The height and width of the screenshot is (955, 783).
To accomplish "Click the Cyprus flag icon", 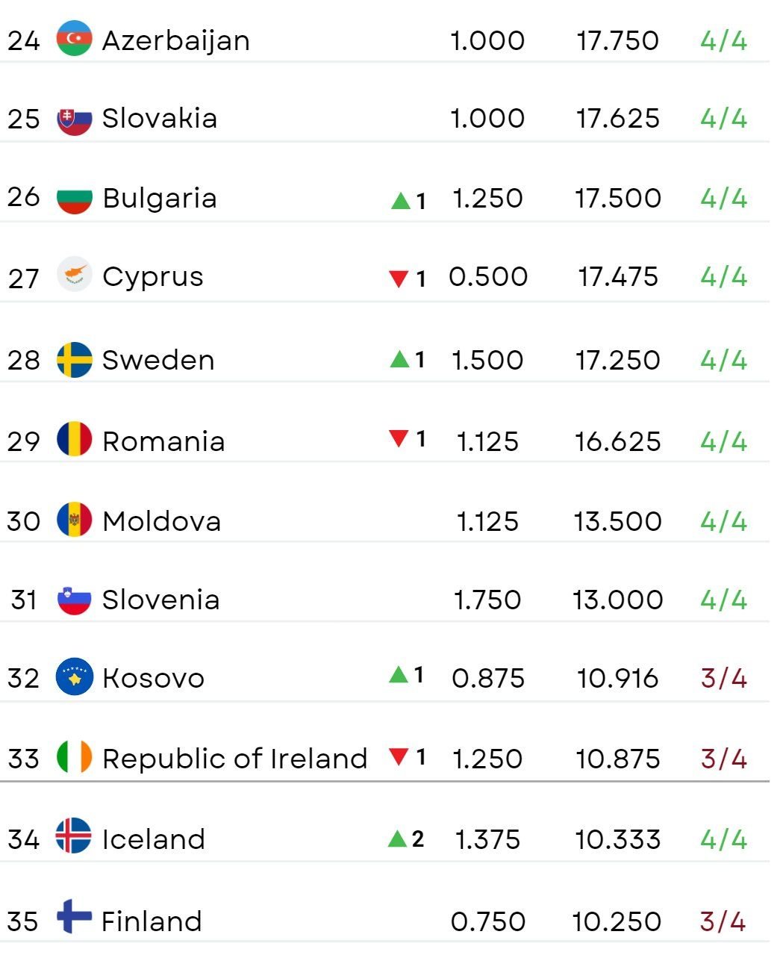I will pyautogui.click(x=75, y=276).
